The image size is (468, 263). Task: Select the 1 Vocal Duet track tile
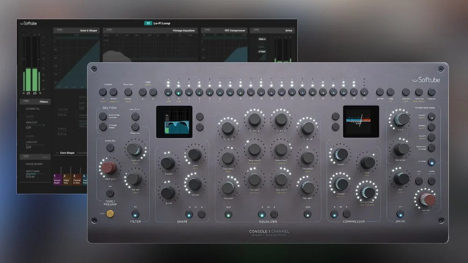57,179
